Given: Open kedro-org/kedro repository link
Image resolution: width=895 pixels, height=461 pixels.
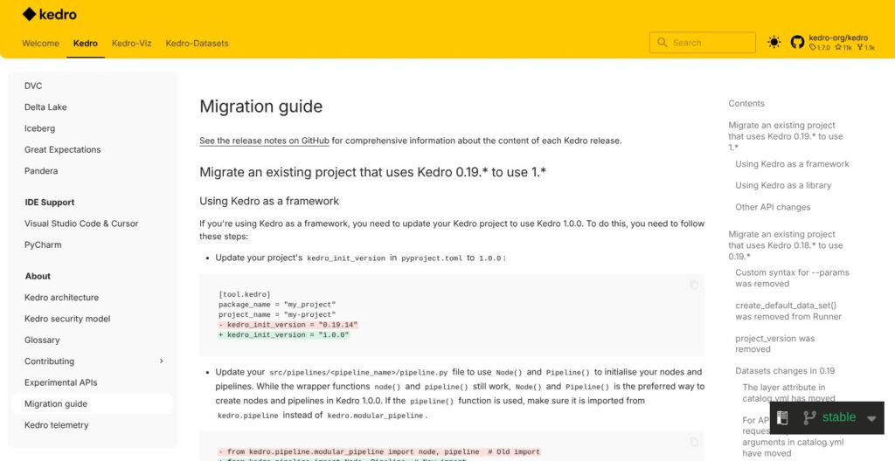Looking at the screenshot, I should (838, 38).
